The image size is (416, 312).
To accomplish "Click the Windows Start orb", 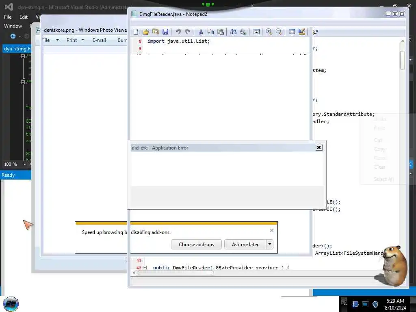I will tap(11, 304).
